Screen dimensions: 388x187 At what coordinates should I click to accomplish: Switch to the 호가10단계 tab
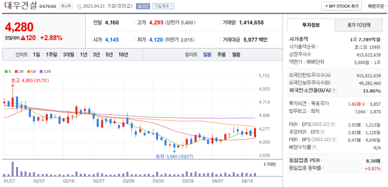click(358, 25)
